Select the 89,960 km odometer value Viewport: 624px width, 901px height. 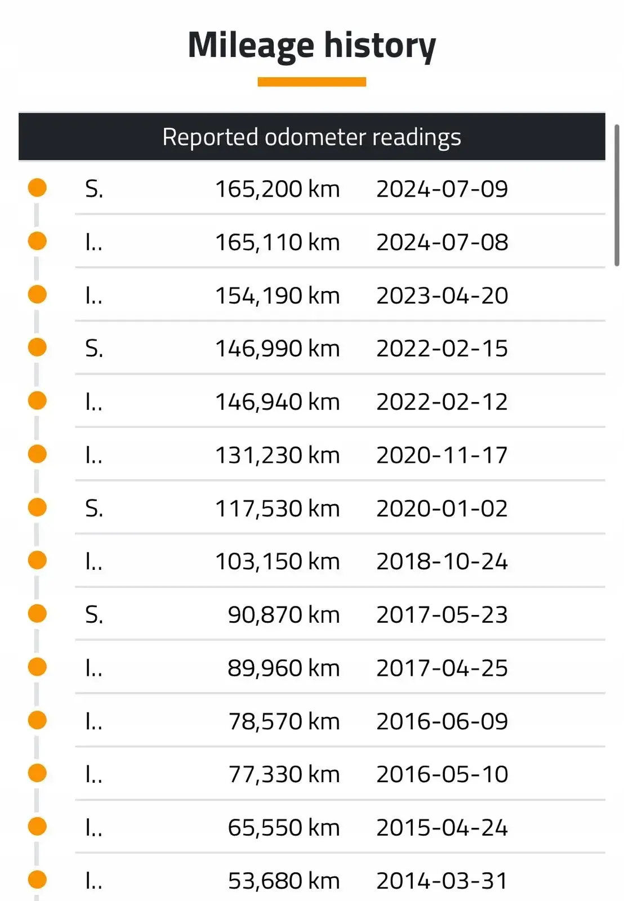(x=283, y=668)
